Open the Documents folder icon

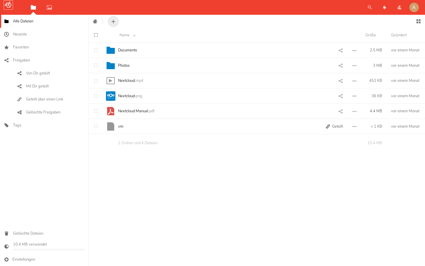pyautogui.click(x=111, y=50)
